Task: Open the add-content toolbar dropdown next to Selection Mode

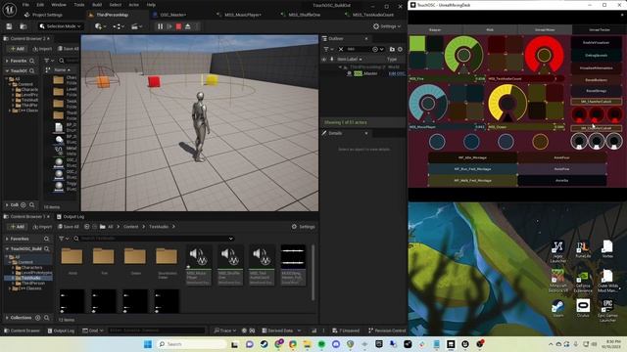Action: click(100, 26)
